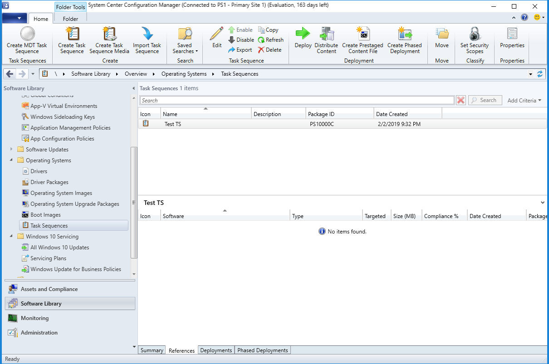This screenshot has height=364, width=549.
Task: Click the ribbon Refresh button
Action: 271,40
